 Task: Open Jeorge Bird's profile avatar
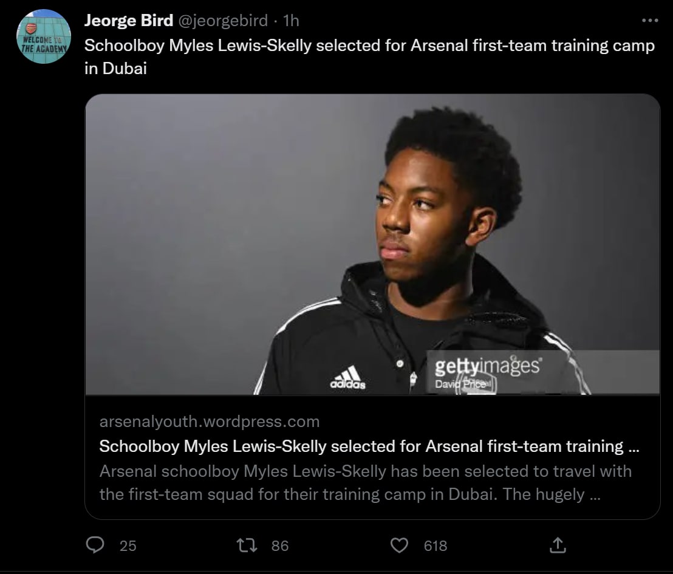[x=43, y=36]
